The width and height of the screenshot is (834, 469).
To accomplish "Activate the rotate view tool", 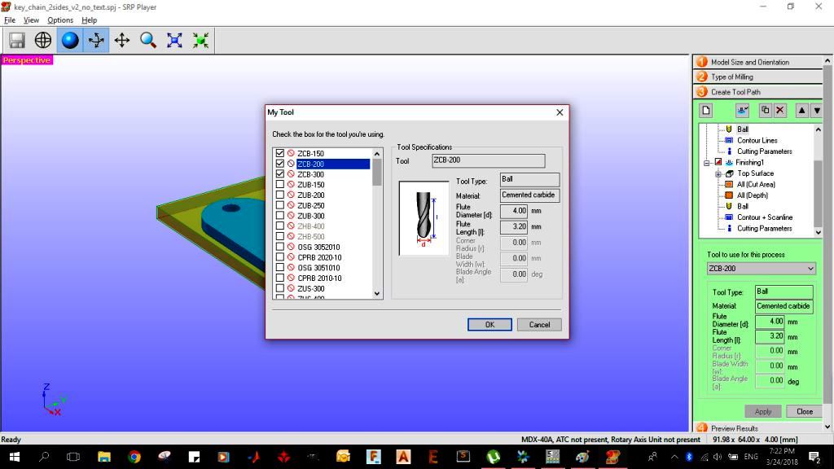I will pos(96,41).
